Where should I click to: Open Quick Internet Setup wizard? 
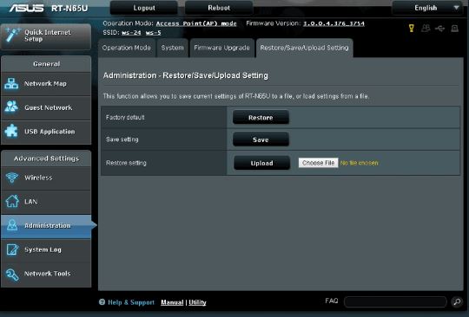46,36
